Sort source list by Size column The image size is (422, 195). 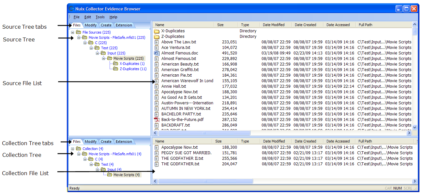(226, 25)
